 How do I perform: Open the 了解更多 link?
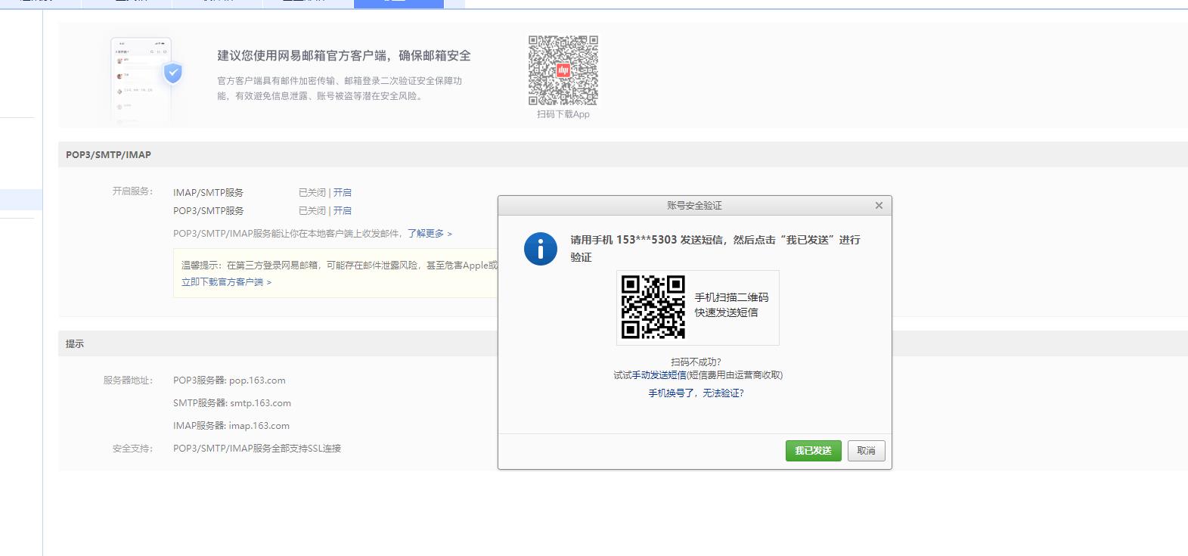click(x=429, y=234)
